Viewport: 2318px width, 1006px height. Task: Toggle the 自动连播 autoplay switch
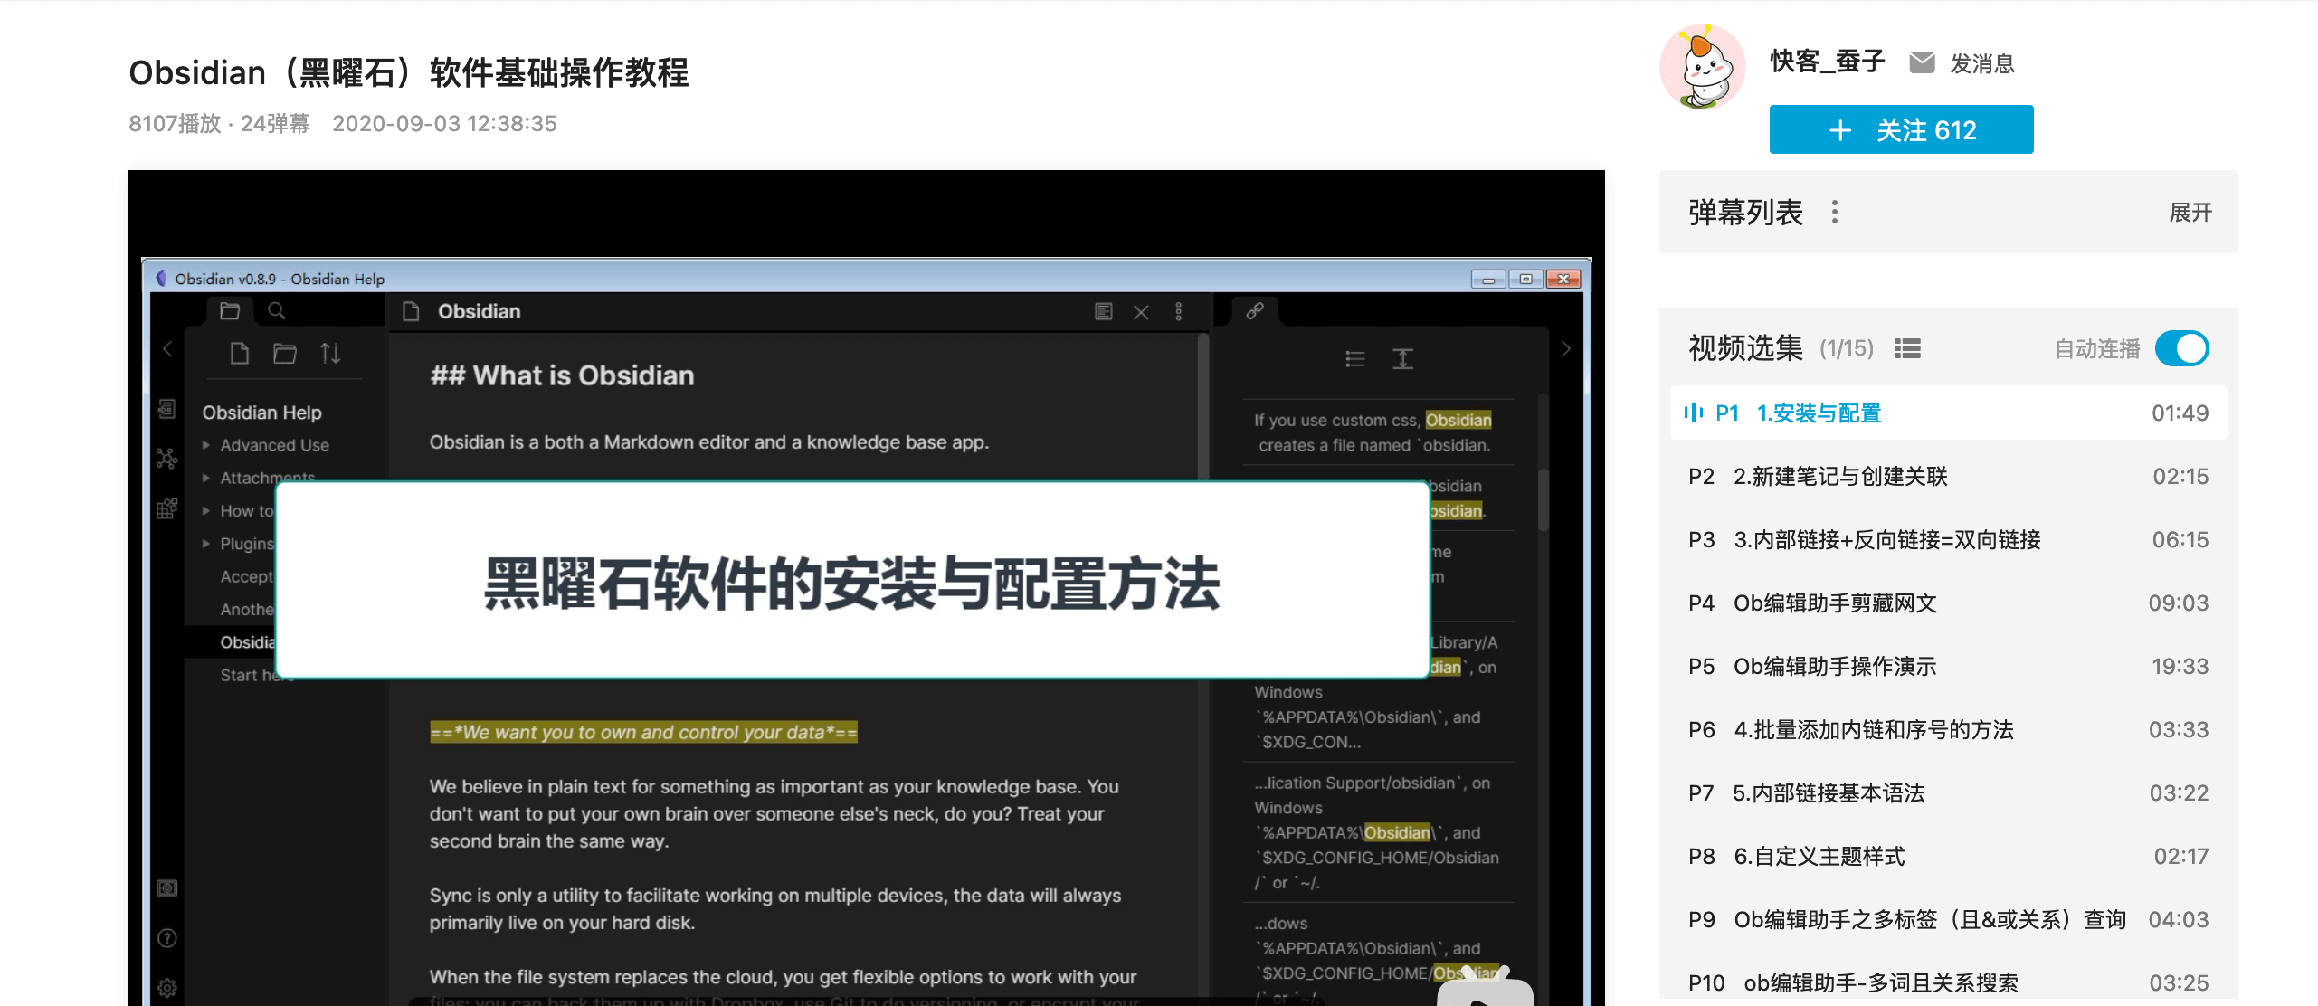2181,348
